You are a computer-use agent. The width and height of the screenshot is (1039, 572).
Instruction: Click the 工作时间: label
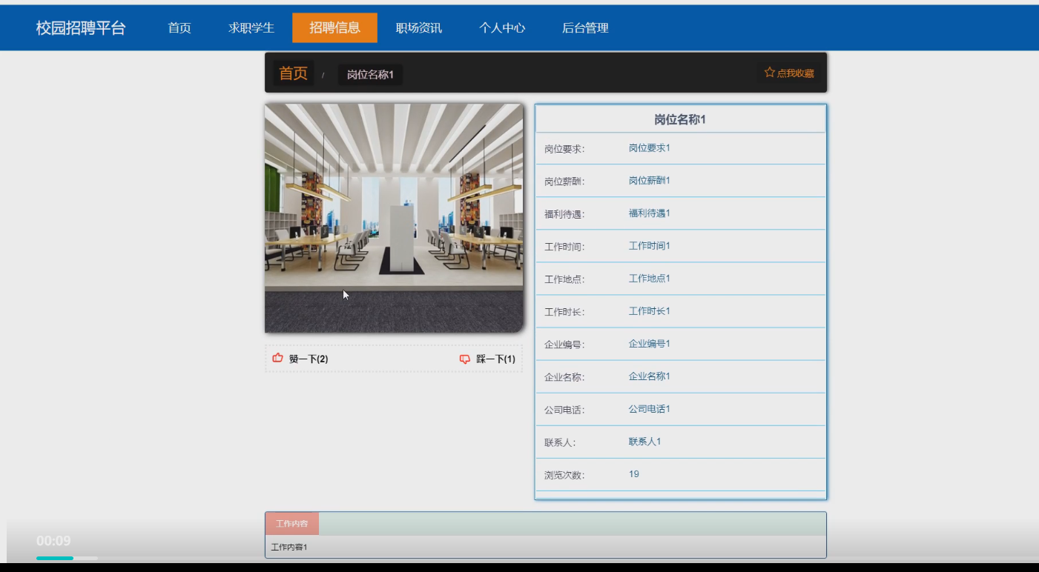pyautogui.click(x=564, y=247)
